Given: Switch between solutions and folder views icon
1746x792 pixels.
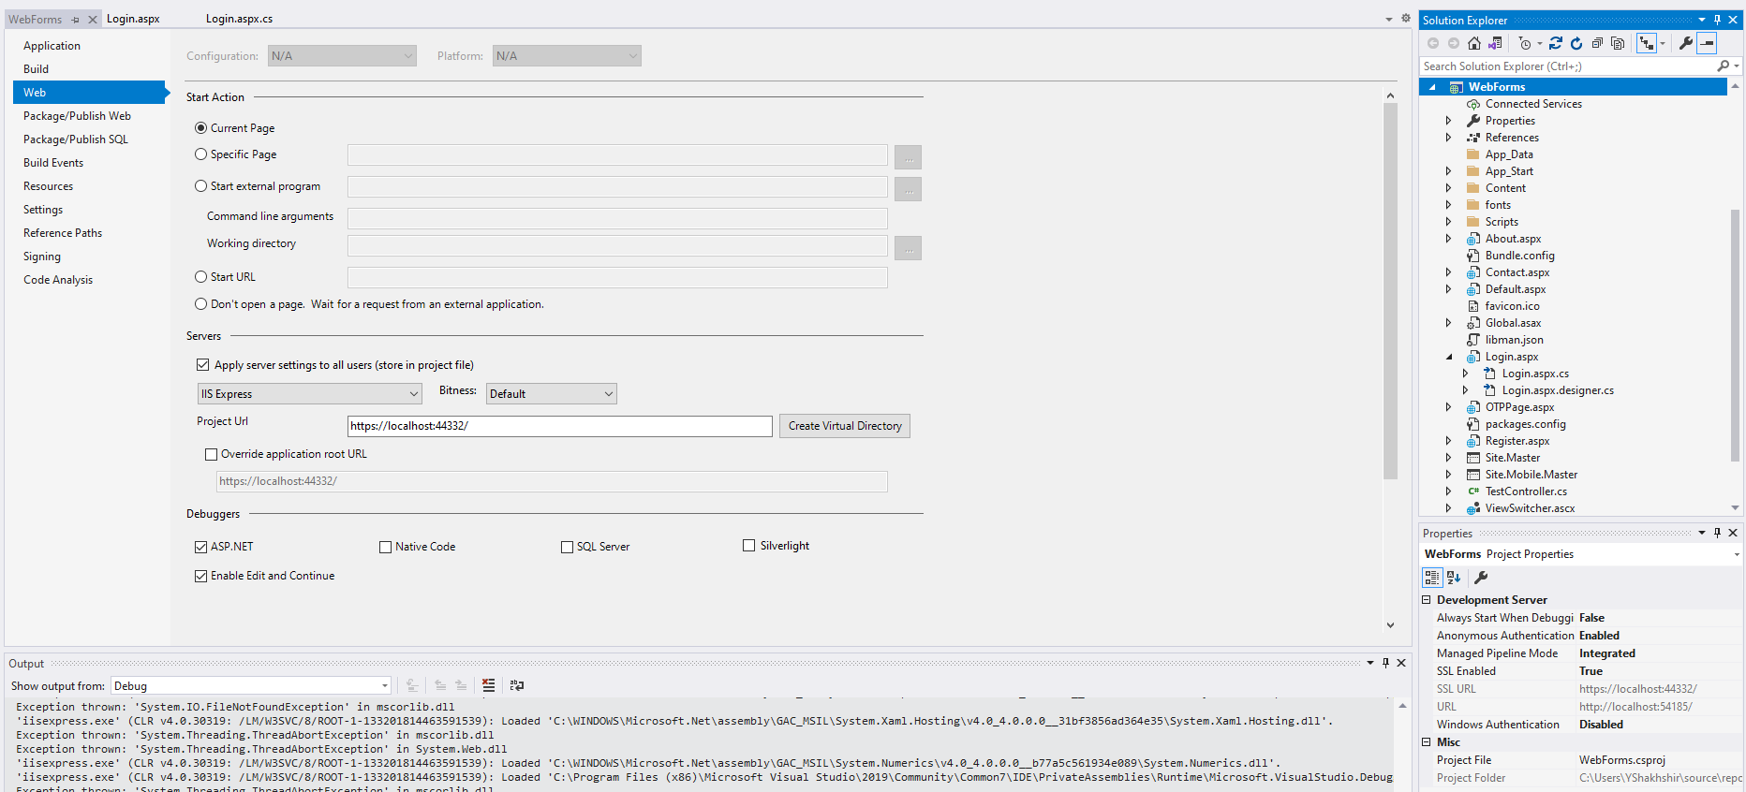Looking at the screenshot, I should [1495, 43].
